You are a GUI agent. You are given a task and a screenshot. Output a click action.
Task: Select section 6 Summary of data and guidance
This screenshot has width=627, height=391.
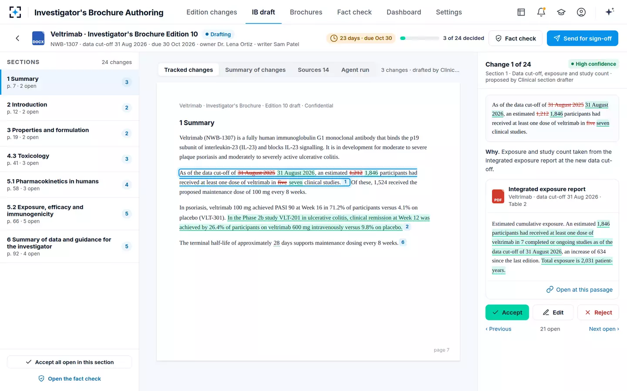click(x=70, y=246)
